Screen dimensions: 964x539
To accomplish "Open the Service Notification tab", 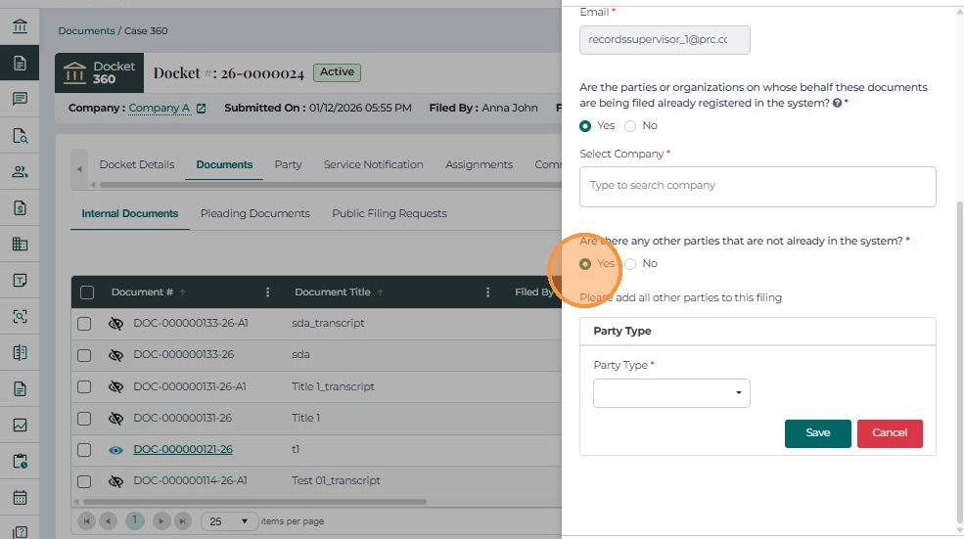I will pos(373,164).
